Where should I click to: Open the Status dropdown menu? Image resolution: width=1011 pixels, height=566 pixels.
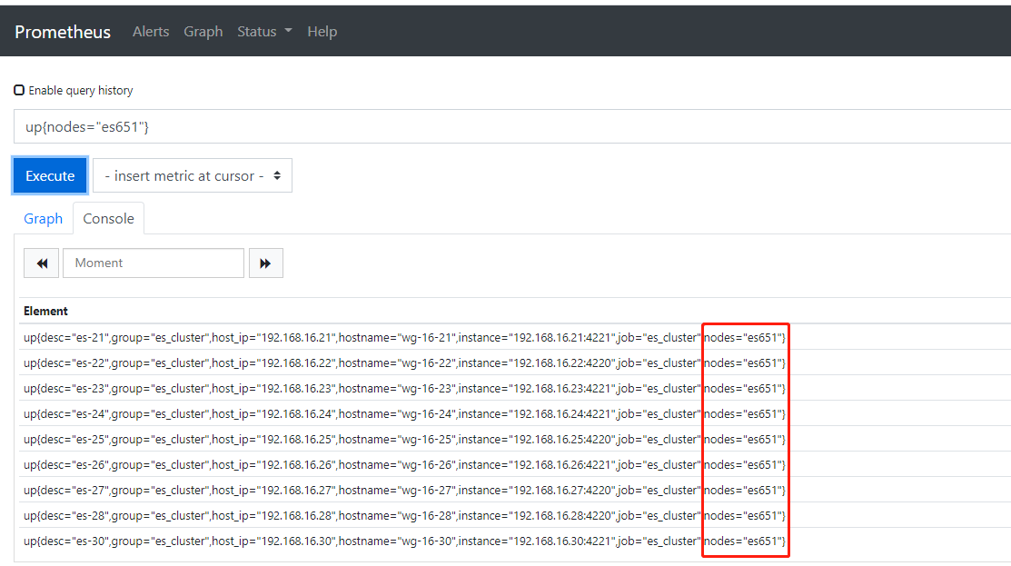point(263,31)
